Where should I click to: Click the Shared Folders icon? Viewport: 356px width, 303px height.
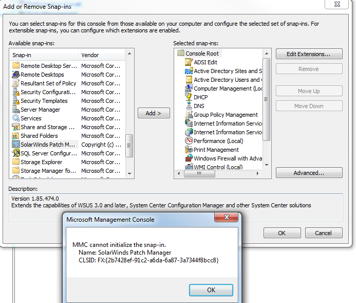[x=16, y=135]
